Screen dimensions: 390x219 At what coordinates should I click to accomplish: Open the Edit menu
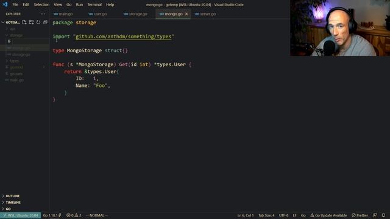(x=26, y=4)
